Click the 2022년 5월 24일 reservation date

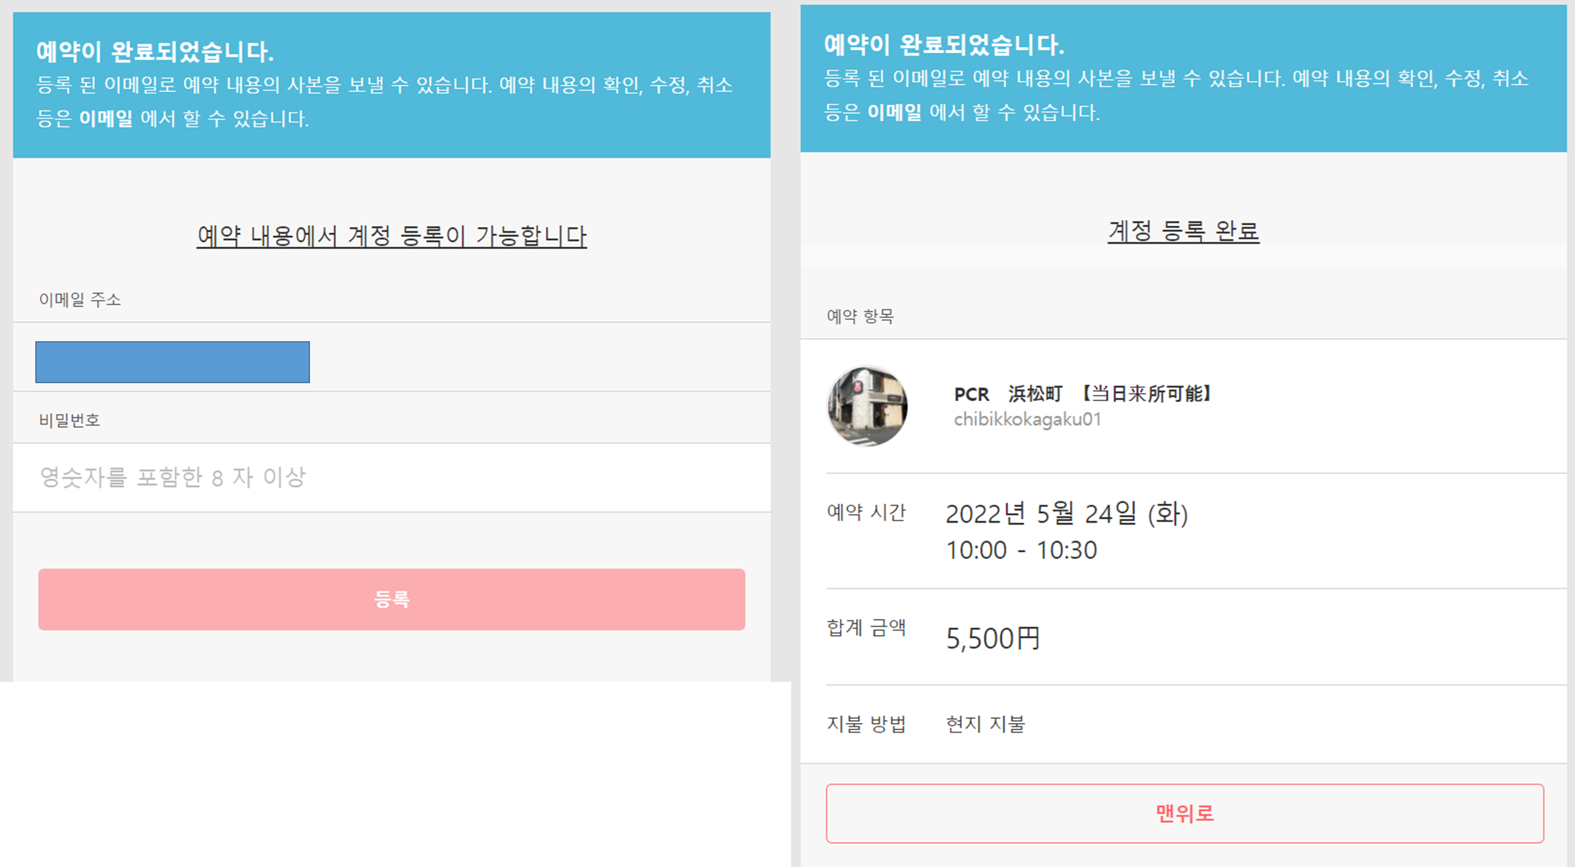click(x=1067, y=513)
